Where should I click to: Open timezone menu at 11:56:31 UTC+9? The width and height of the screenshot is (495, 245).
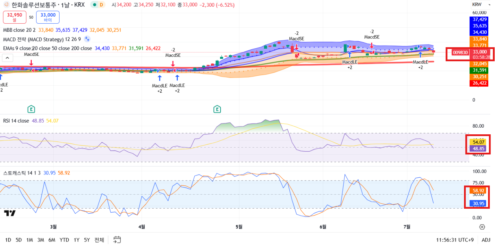(x=455, y=240)
